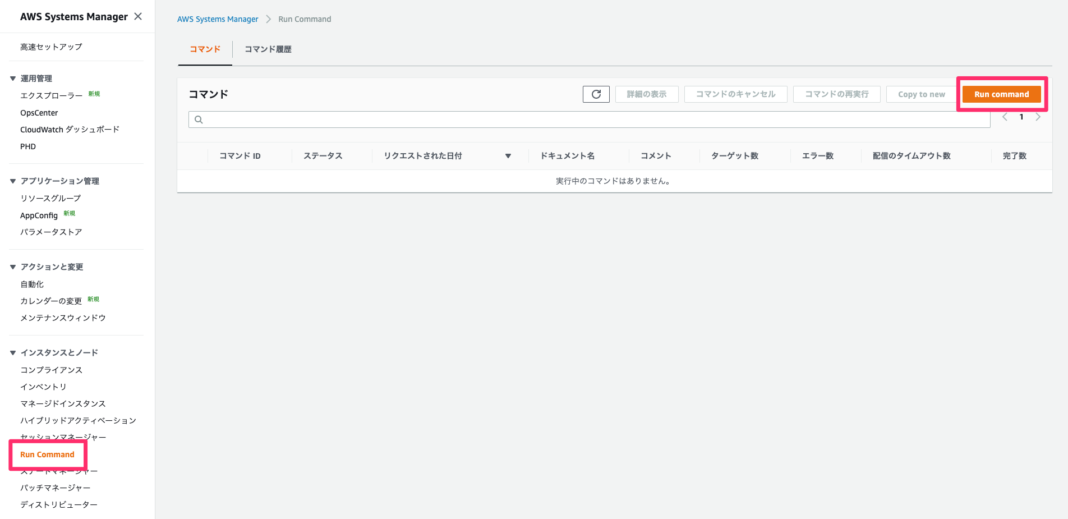Collapse the アプリケーション管理 section
Viewport: 1068px width, 519px height.
(x=13, y=181)
